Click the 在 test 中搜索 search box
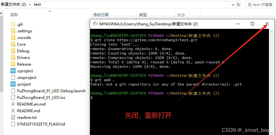The height and width of the screenshot is (135, 276). tap(260, 5)
